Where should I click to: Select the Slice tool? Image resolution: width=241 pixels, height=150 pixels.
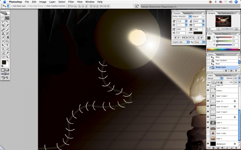[x=7, y=26]
